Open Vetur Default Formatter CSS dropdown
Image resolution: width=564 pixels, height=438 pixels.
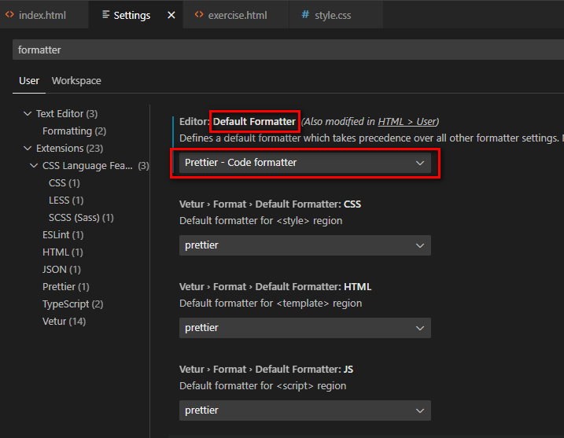tap(305, 245)
